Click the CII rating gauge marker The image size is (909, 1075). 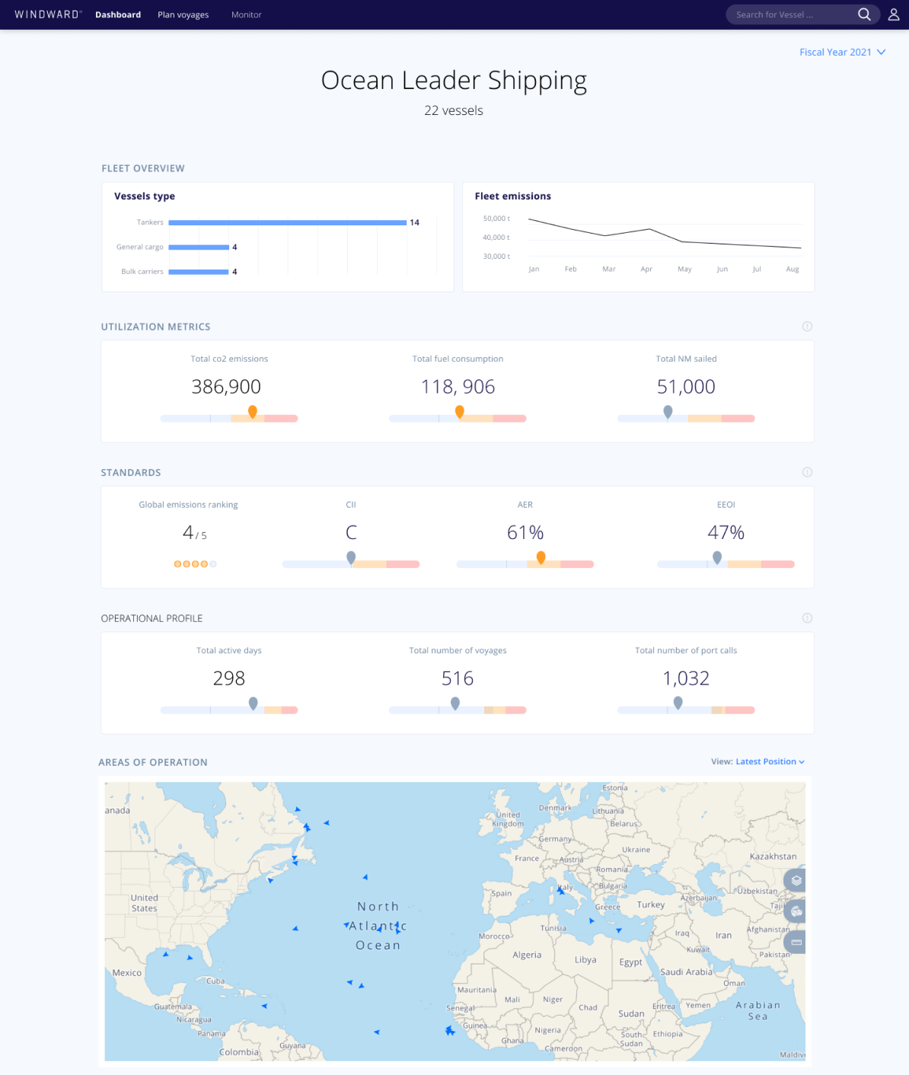pos(351,558)
